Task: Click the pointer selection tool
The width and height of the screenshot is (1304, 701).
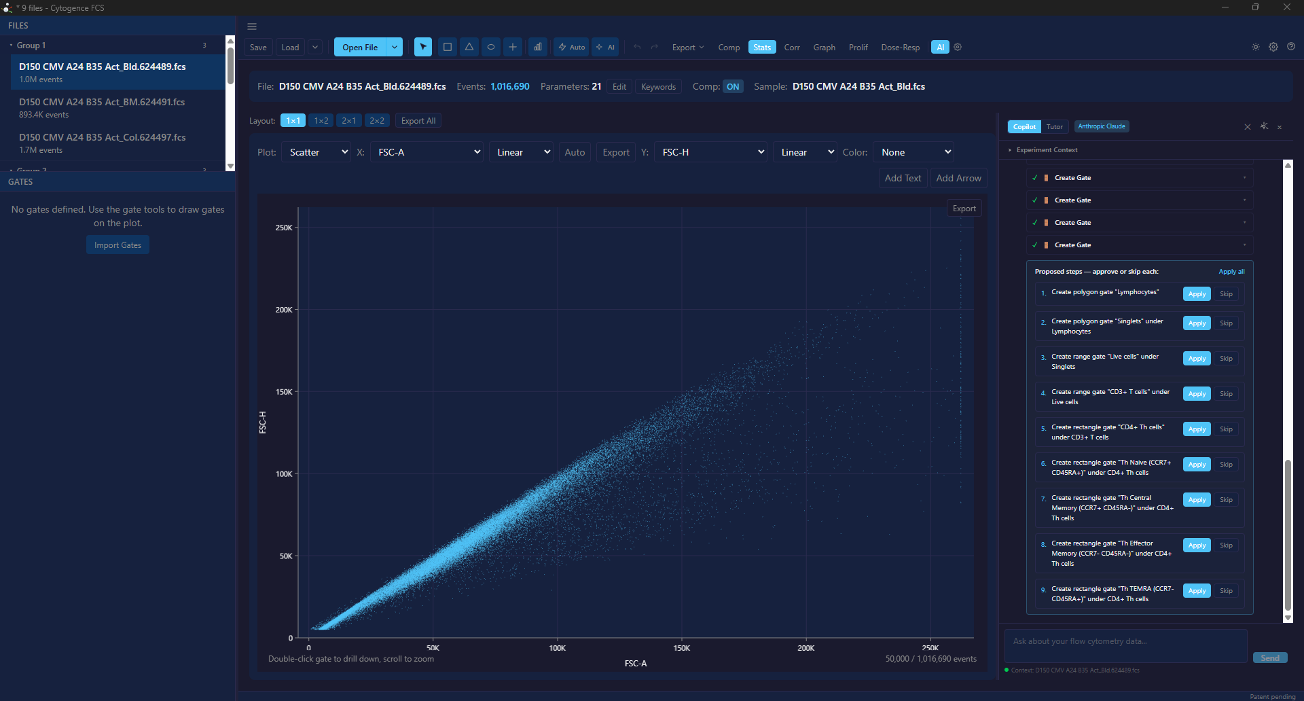Action: (x=422, y=47)
